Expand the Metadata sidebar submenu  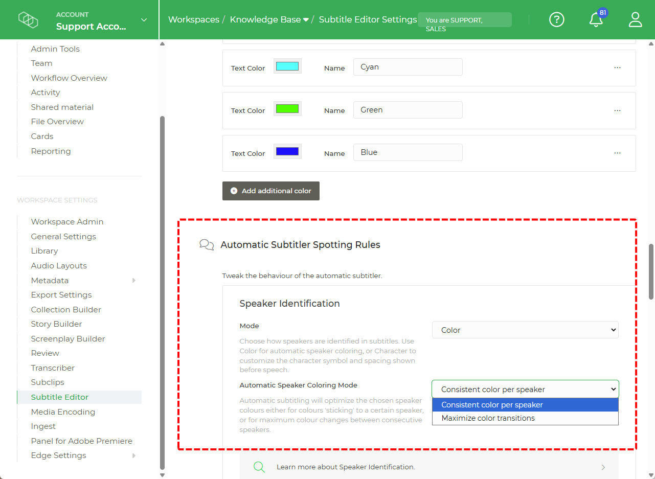133,280
